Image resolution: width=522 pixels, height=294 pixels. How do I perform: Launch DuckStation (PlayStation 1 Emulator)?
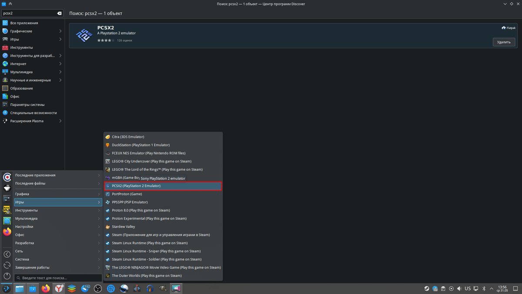[x=163, y=145]
